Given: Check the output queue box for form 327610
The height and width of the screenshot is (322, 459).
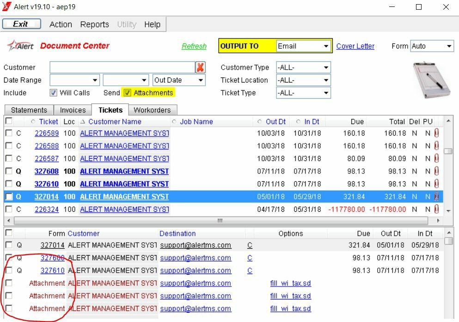Looking at the screenshot, I should tap(9, 270).
